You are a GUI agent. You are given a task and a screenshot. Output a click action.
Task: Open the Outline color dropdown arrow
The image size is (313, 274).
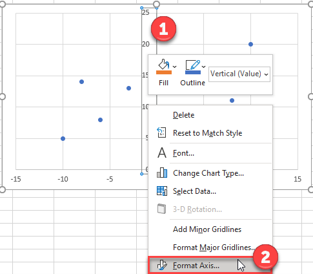pos(204,67)
